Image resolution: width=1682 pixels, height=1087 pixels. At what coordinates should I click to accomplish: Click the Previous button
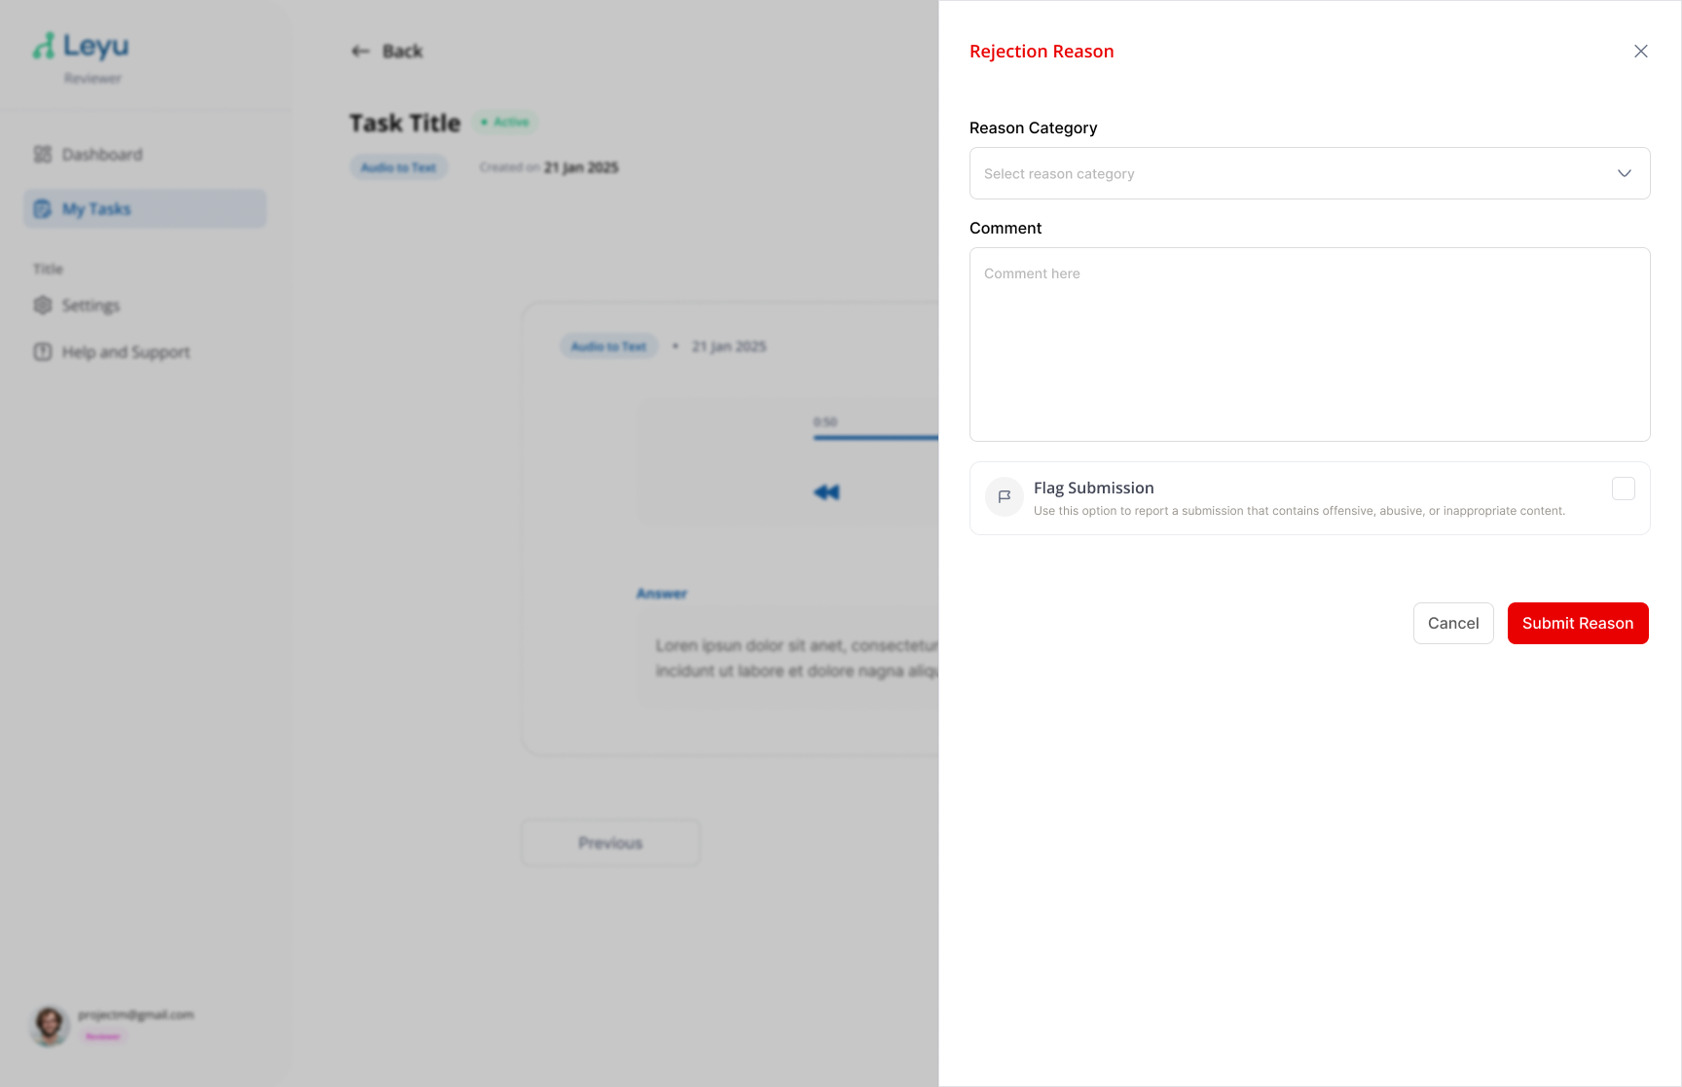(x=610, y=843)
